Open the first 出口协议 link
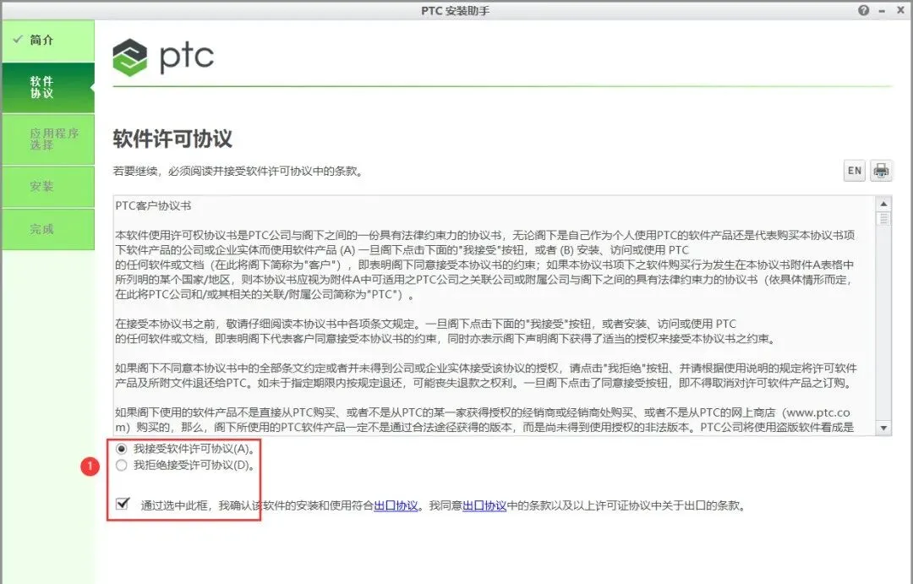The width and height of the screenshot is (913, 584). [396, 505]
